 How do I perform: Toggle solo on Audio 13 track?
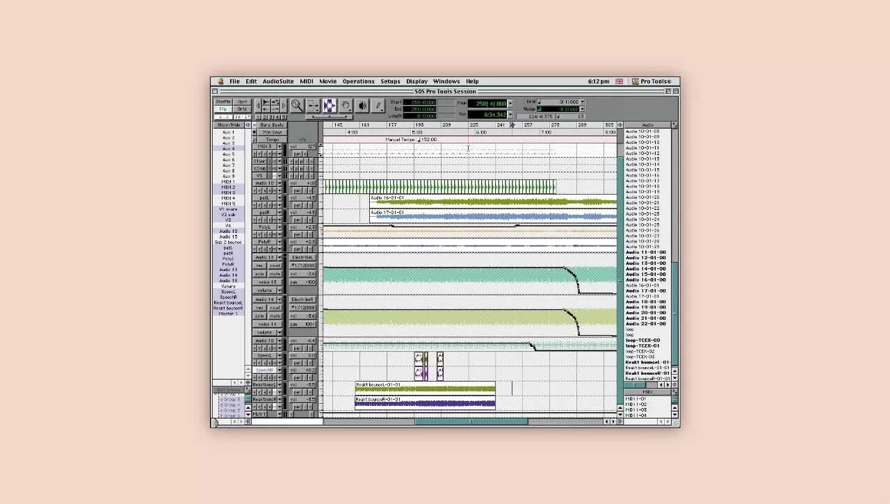pos(260,274)
